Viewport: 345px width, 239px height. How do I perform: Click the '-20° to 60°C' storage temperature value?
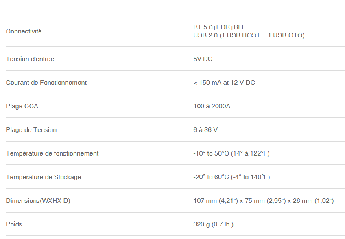point(211,177)
